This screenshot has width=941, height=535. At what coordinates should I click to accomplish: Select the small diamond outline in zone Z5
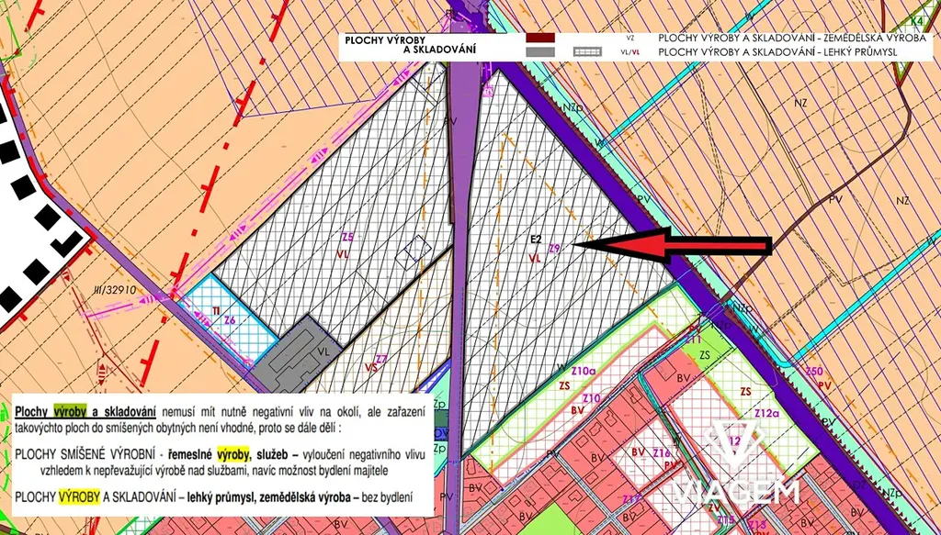point(415,250)
